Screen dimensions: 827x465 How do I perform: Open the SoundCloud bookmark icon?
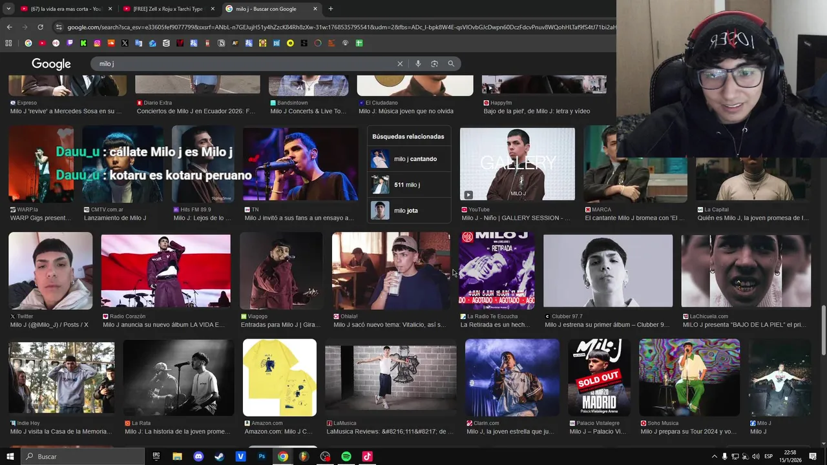click(111, 43)
